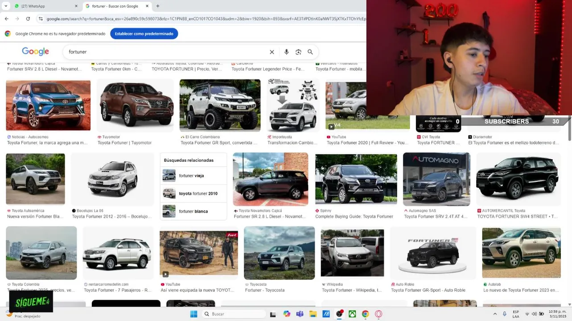Open Novamotors Cajicá gray Fortuner image

coord(270,179)
